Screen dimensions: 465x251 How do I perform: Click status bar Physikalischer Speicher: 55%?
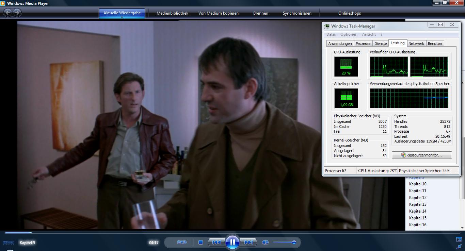(x=424, y=171)
